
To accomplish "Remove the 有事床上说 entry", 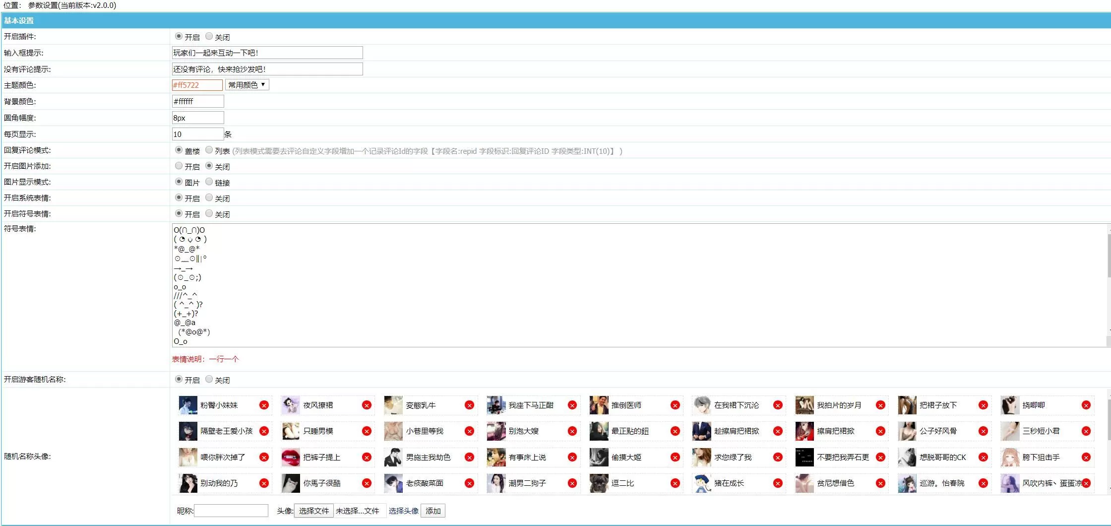I will point(572,458).
